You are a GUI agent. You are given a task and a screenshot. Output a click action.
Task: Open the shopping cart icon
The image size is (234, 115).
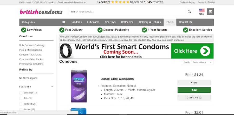click(210, 12)
